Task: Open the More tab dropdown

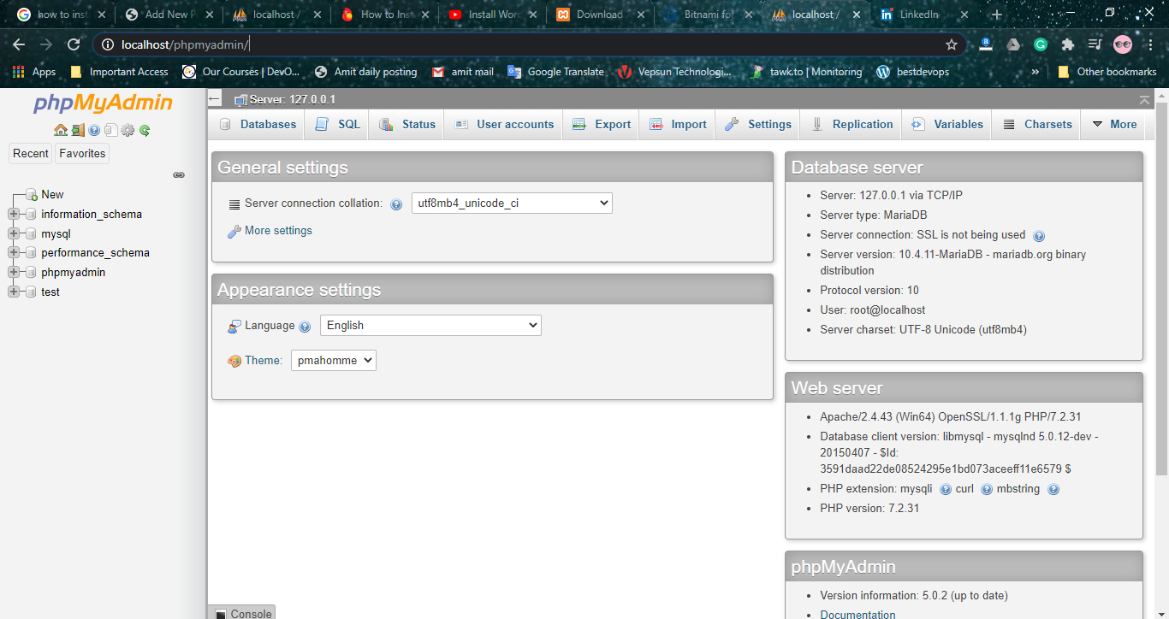Action: pyautogui.click(x=1114, y=124)
